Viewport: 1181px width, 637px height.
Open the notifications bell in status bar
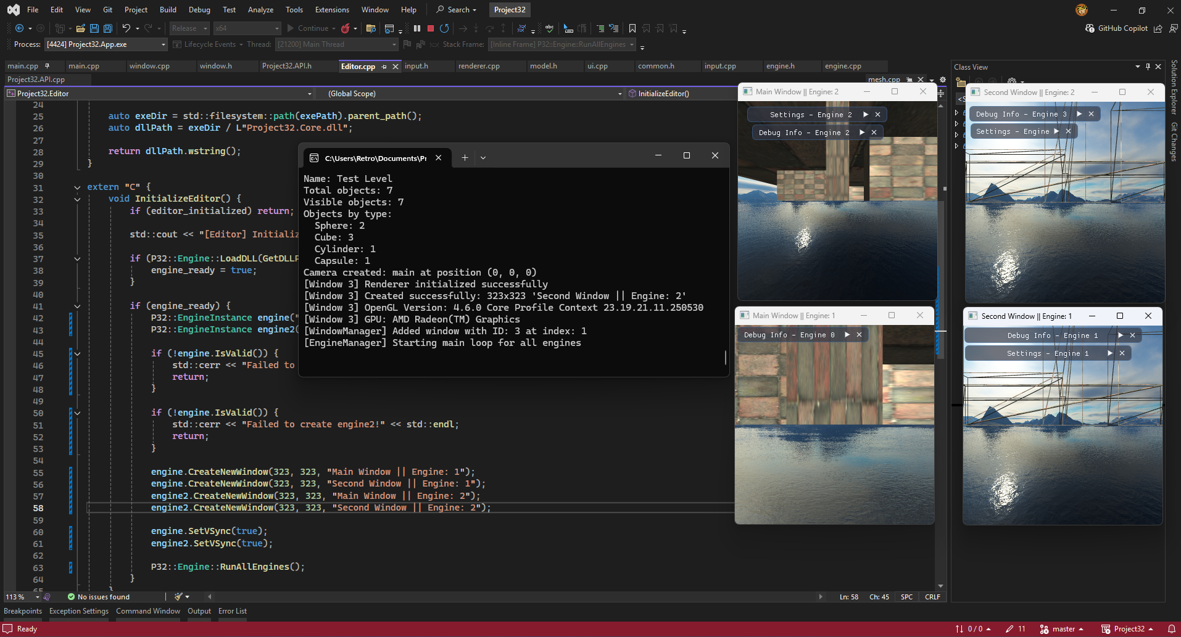coord(1171,629)
